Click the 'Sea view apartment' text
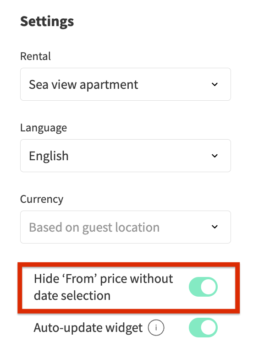The height and width of the screenshot is (358, 264). 83,85
